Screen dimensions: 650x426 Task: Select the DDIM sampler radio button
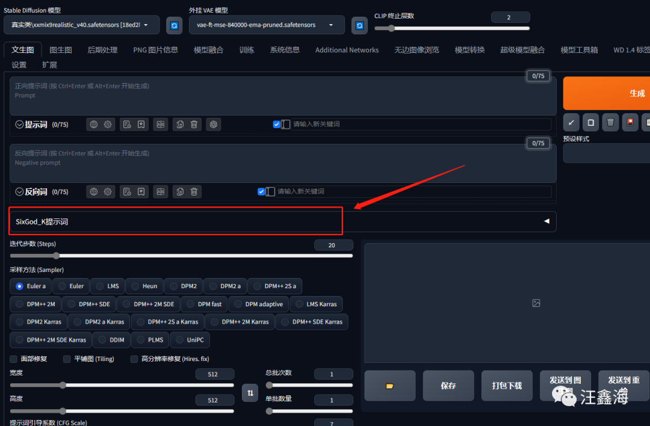[x=102, y=340]
